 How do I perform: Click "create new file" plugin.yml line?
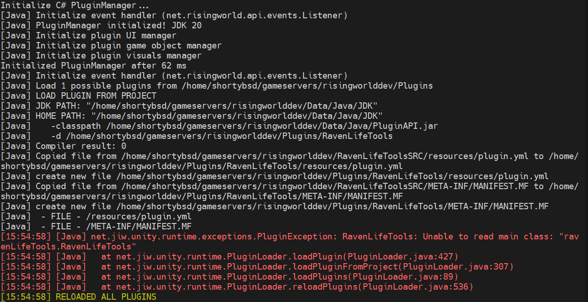click(x=292, y=176)
